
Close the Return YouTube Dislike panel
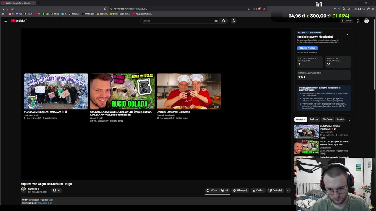(x=347, y=35)
